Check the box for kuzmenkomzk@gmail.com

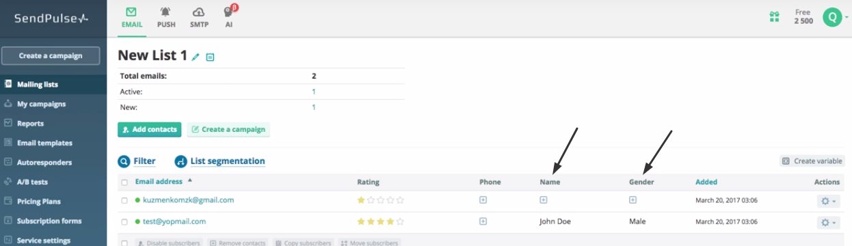click(124, 201)
